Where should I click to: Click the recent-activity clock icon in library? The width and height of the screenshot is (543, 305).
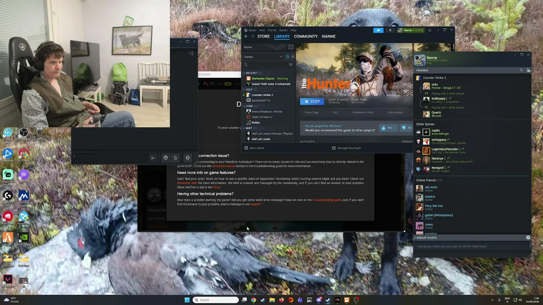[x=287, y=57]
